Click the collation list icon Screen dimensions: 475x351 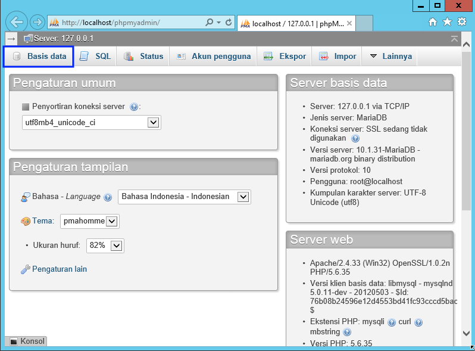pyautogui.click(x=26, y=107)
